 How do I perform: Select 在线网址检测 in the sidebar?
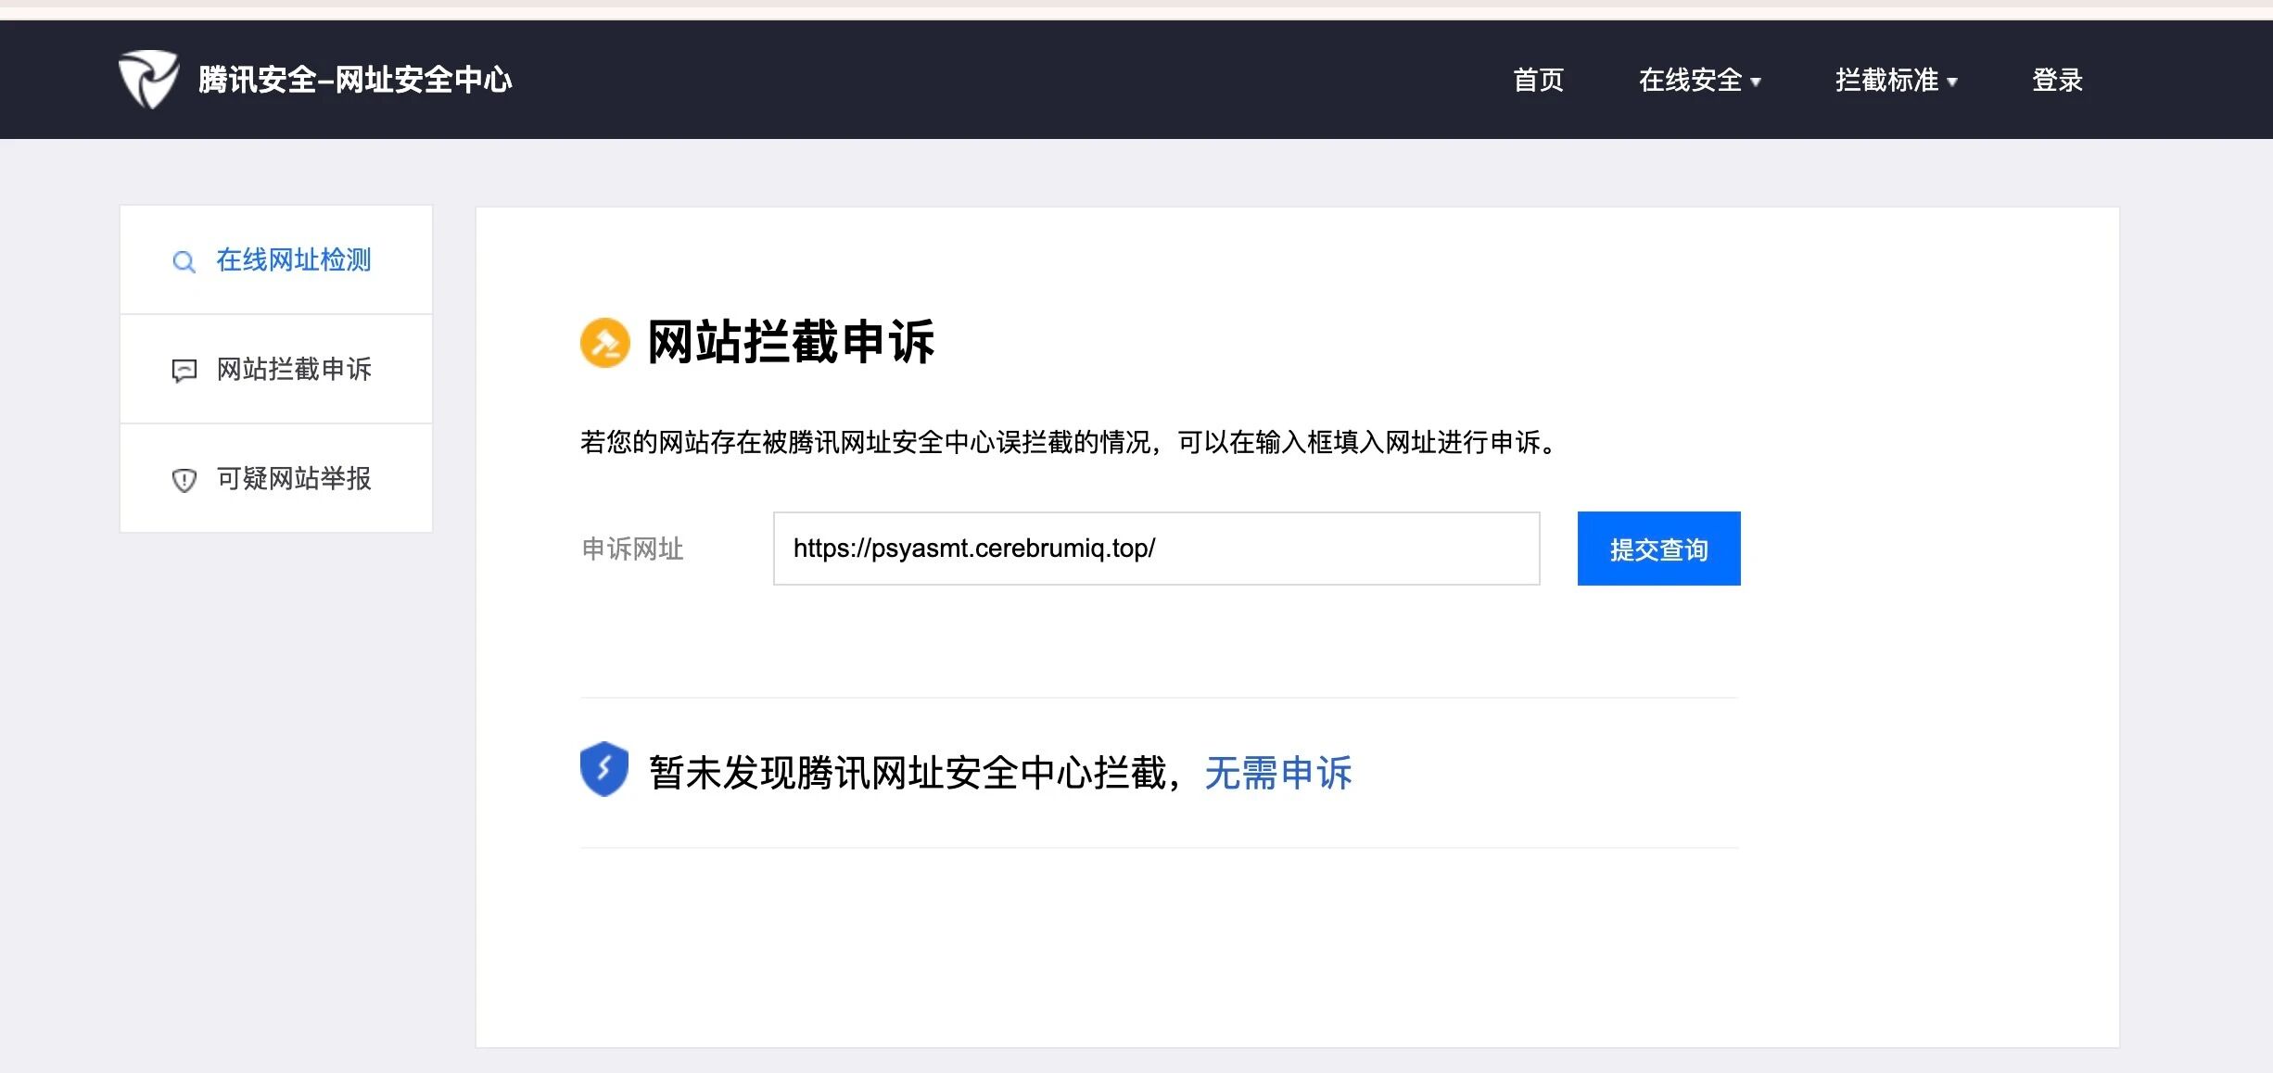click(293, 260)
